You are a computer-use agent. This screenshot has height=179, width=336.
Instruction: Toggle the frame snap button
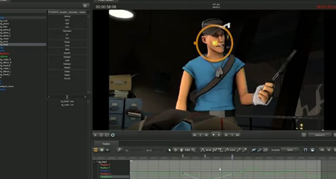coord(312,150)
